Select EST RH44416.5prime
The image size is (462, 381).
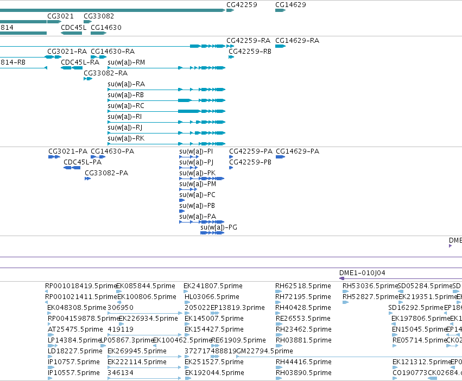coord(303,362)
